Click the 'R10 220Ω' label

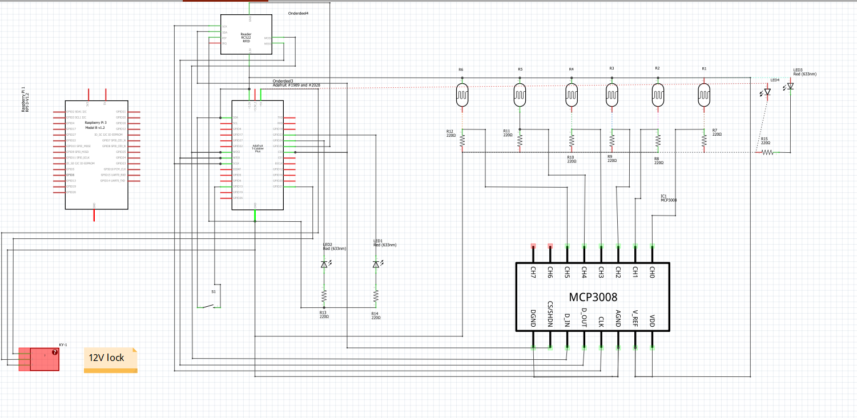pos(573,159)
